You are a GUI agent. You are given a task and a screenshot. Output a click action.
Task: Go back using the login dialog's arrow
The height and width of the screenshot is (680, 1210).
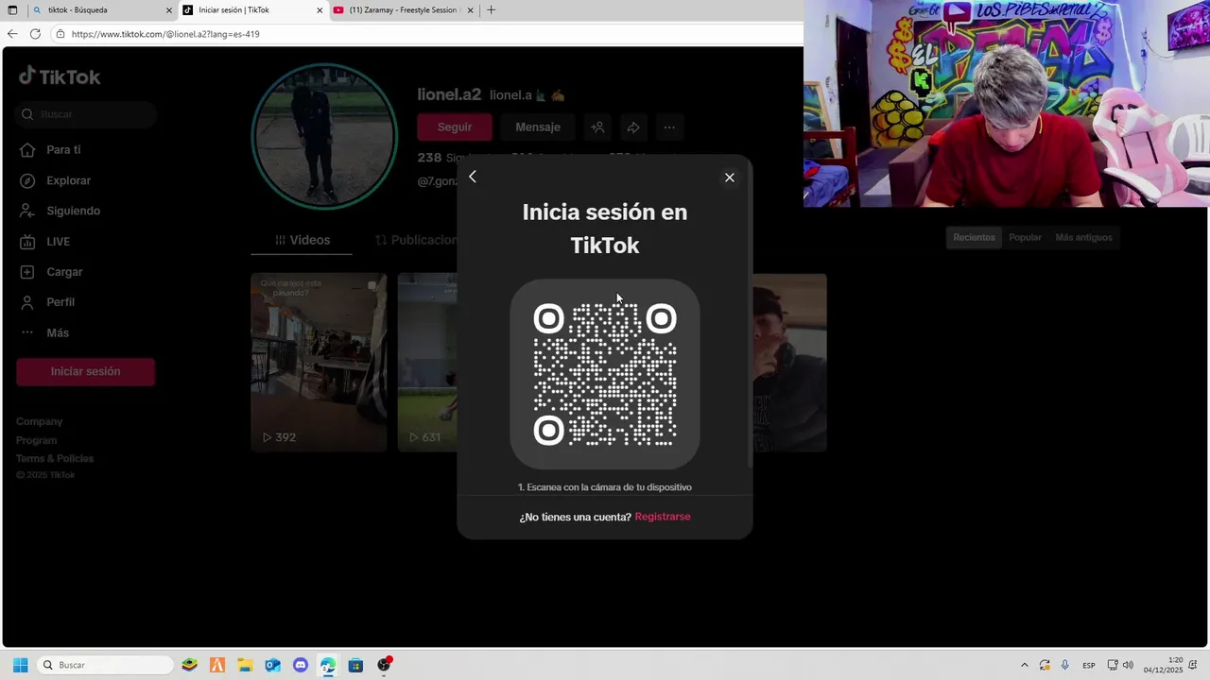[x=473, y=177]
